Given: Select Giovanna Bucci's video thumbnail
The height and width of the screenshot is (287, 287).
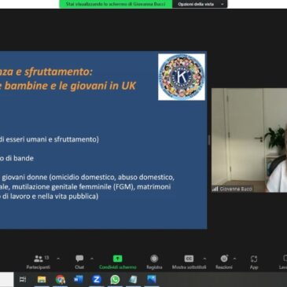Looking at the screenshot, I should click(x=249, y=140).
